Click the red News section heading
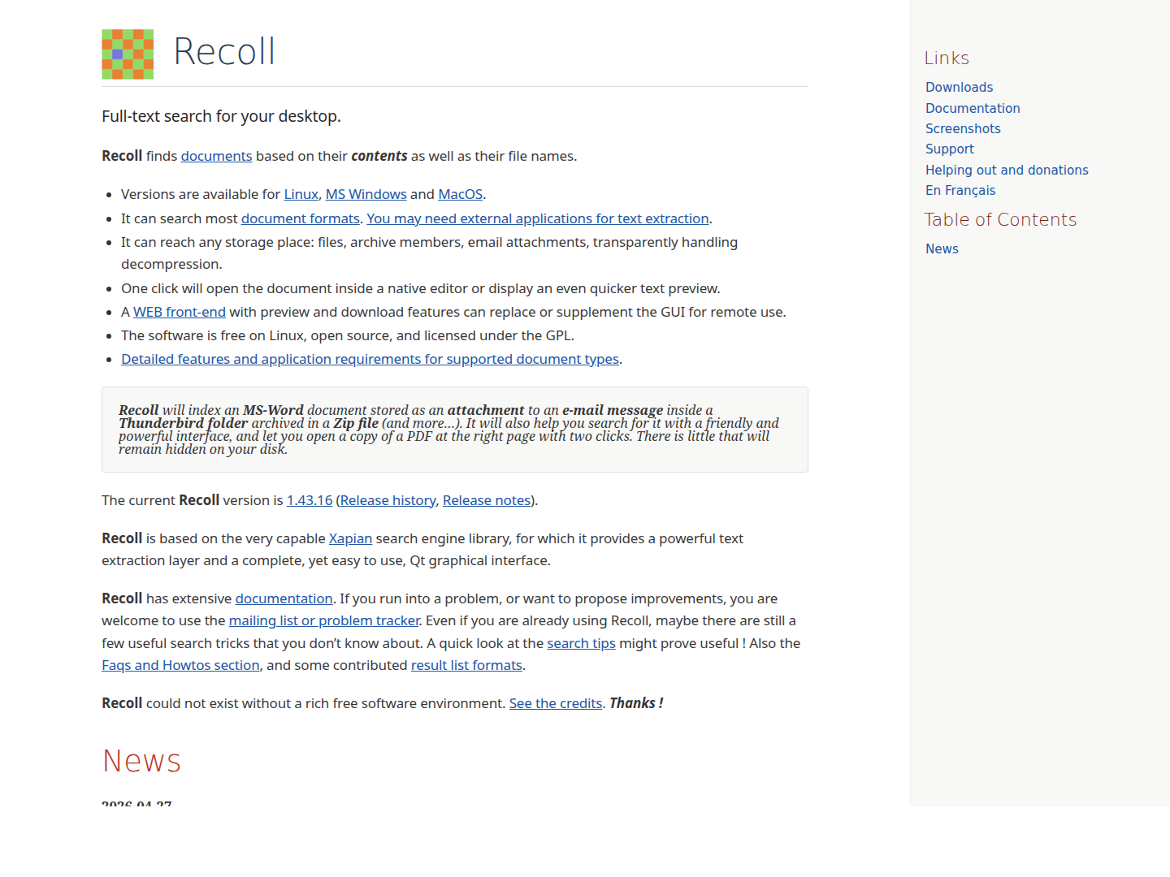The image size is (1170, 877). (141, 761)
